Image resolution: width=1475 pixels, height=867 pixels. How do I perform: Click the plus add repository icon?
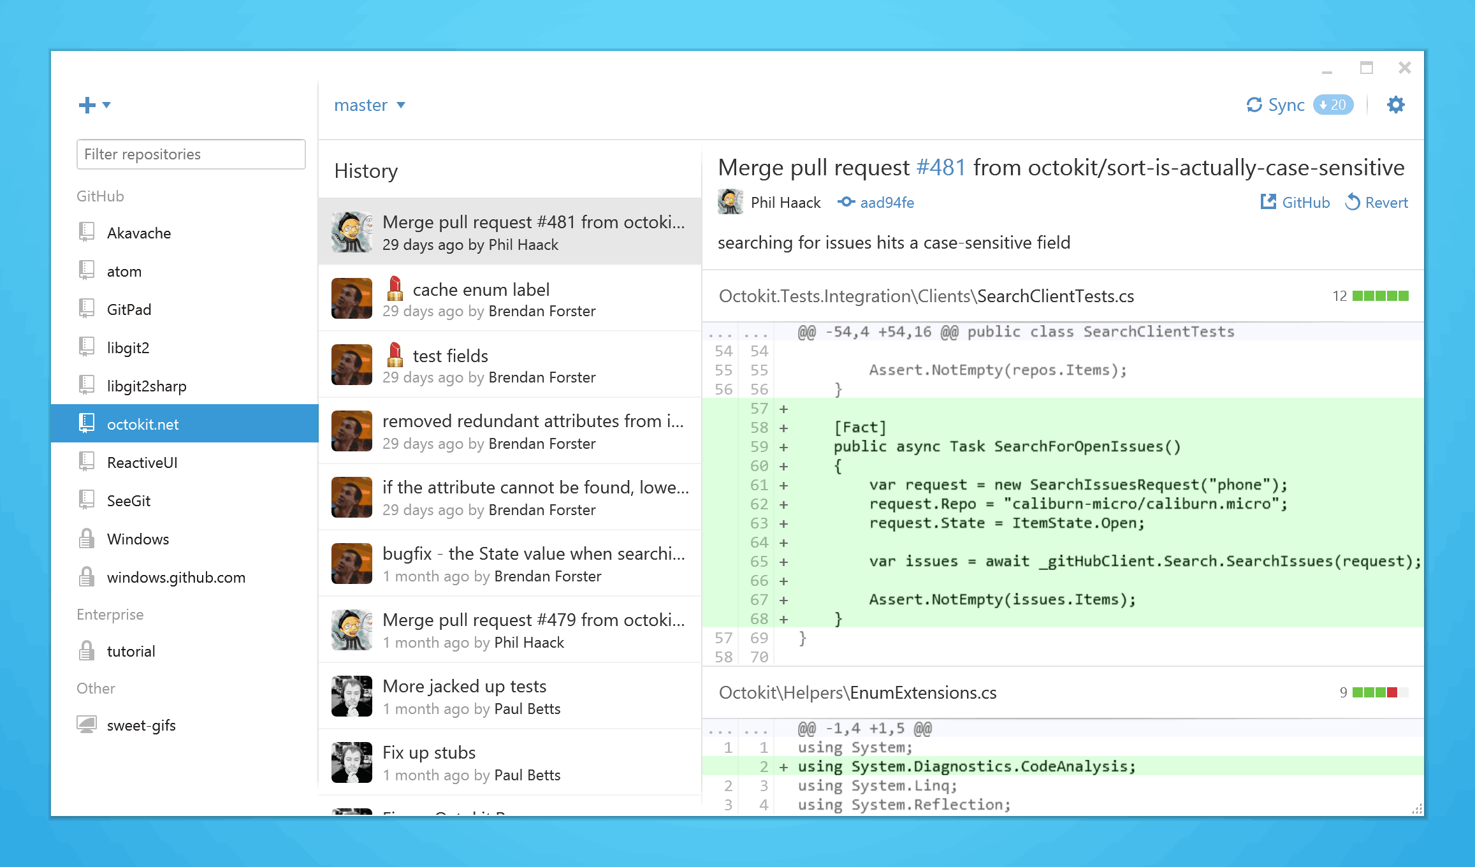coord(87,105)
